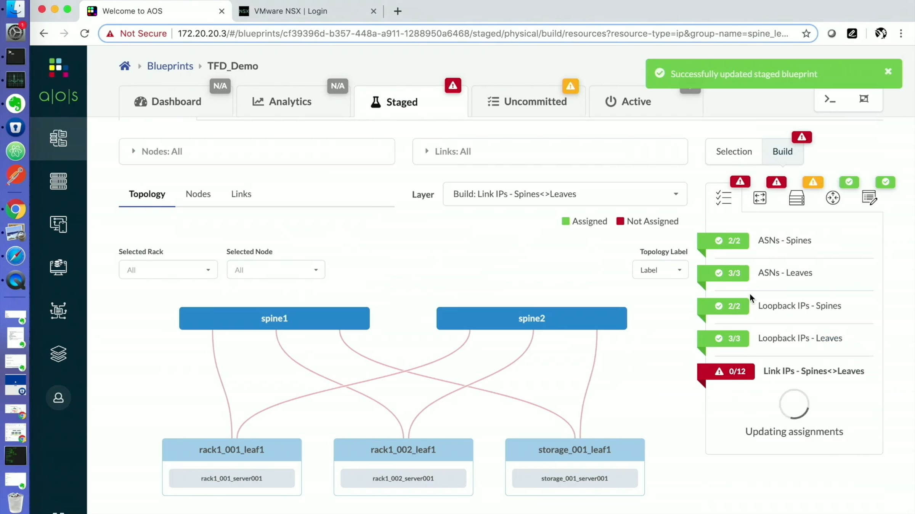The image size is (915, 514).
Task: Click the AOS blueprints sidebar icon
Action: click(x=58, y=138)
